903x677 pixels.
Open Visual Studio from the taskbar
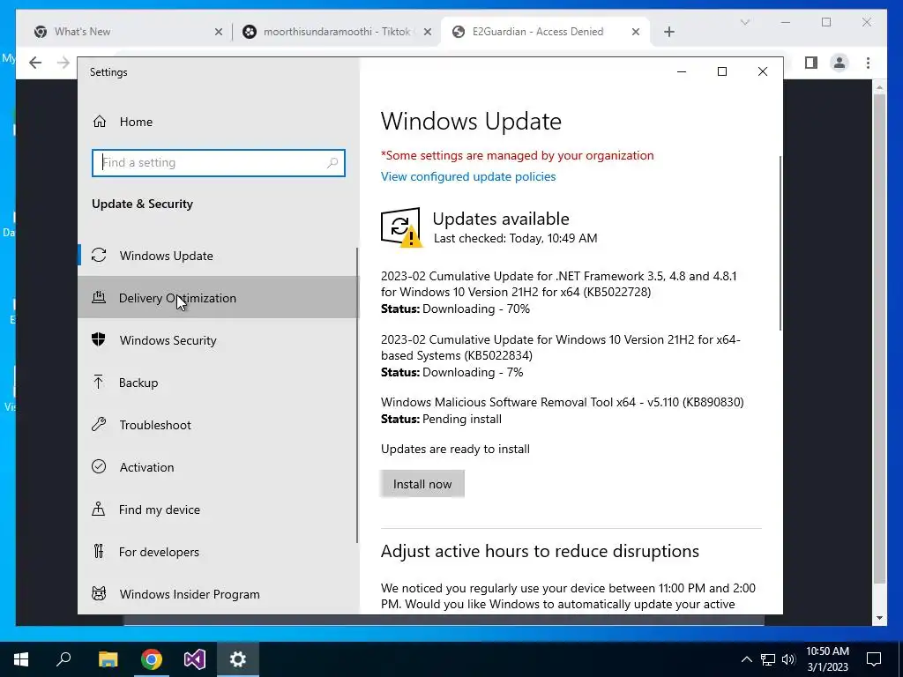(x=195, y=659)
